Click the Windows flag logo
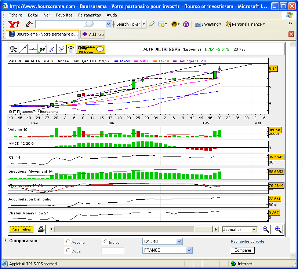Screen dimensions: 298x269 (290, 15)
